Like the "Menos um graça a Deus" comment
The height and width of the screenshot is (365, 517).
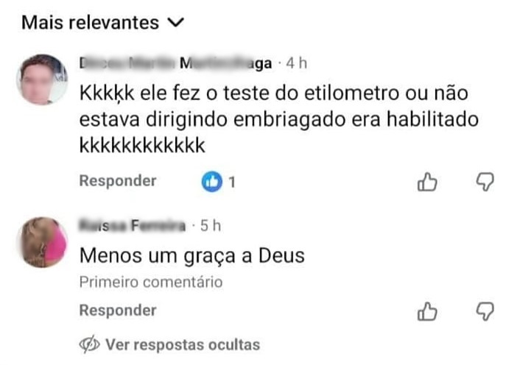[427, 311]
